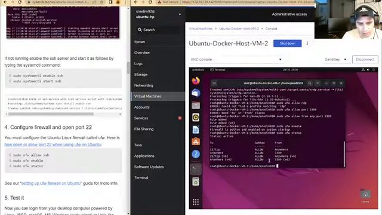Viewport: 382px width, 215px height.
Task: Click Activities in the GNOME top bar
Action: click(x=198, y=70)
